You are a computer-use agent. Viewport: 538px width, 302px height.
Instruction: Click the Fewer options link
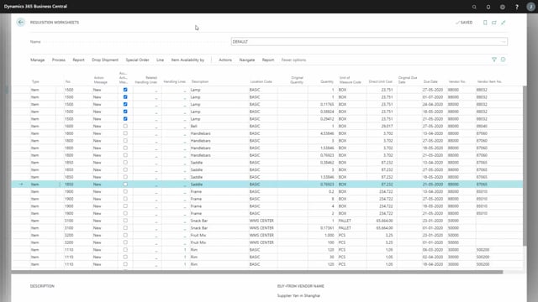point(293,60)
